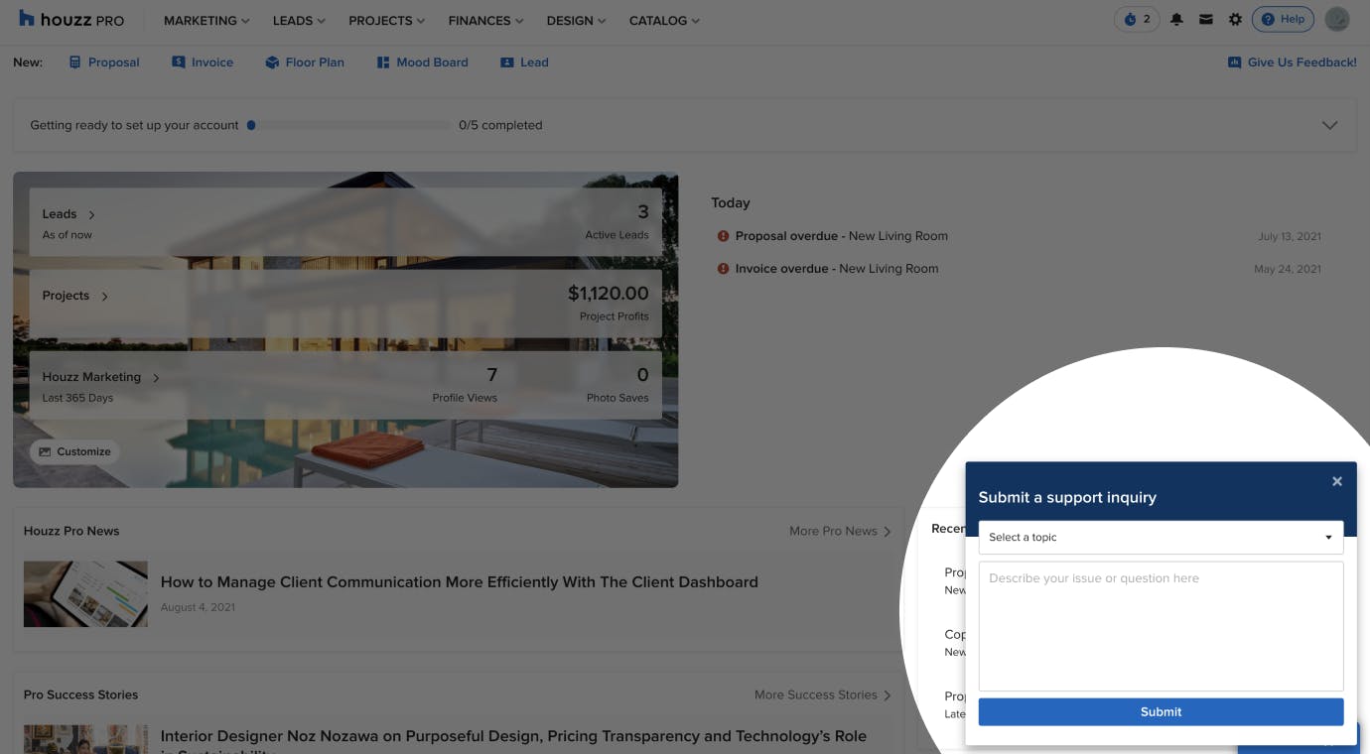Open Invoice overdue - New Living Room

[x=836, y=269]
